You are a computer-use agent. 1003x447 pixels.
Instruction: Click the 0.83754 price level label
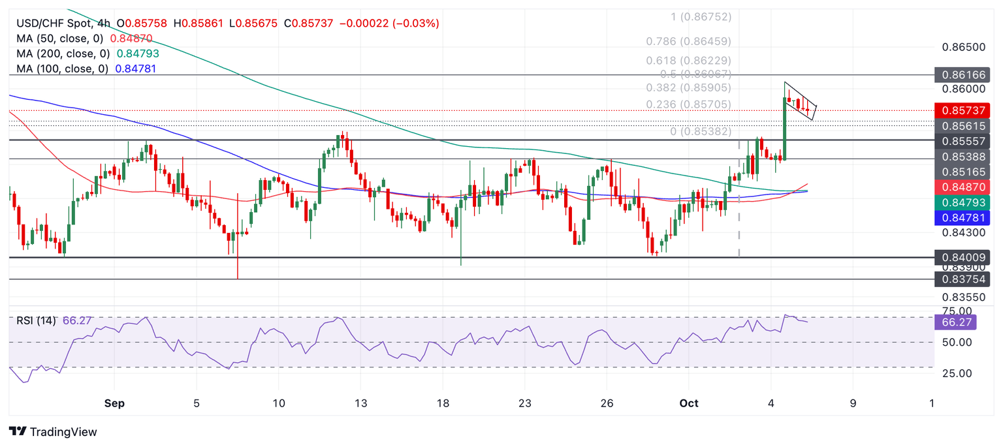(963, 279)
